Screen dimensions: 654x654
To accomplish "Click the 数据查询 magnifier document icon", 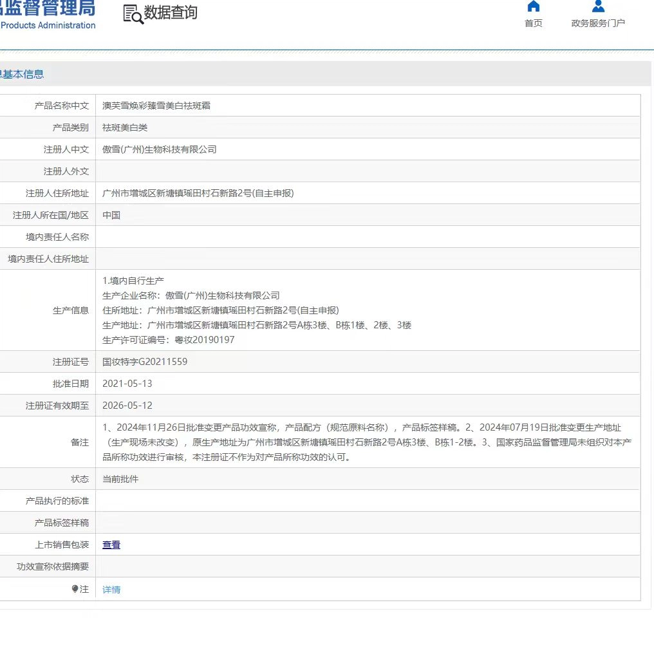I will click(133, 14).
